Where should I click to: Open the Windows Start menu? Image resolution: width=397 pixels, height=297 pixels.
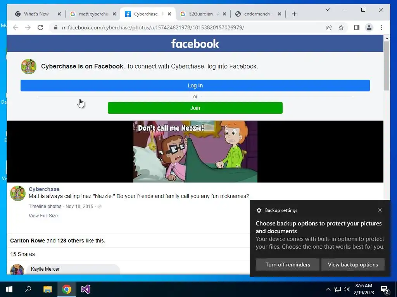pyautogui.click(x=9, y=289)
